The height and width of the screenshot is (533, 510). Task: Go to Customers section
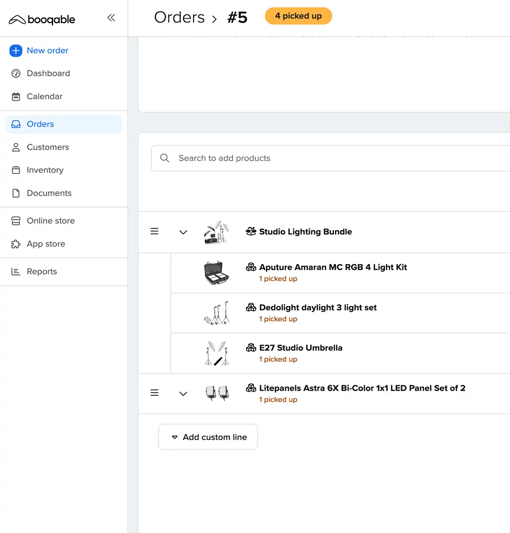click(48, 147)
